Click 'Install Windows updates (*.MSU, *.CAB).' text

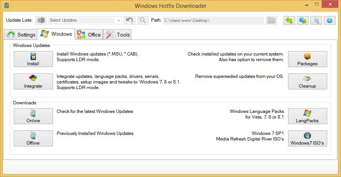(97, 54)
